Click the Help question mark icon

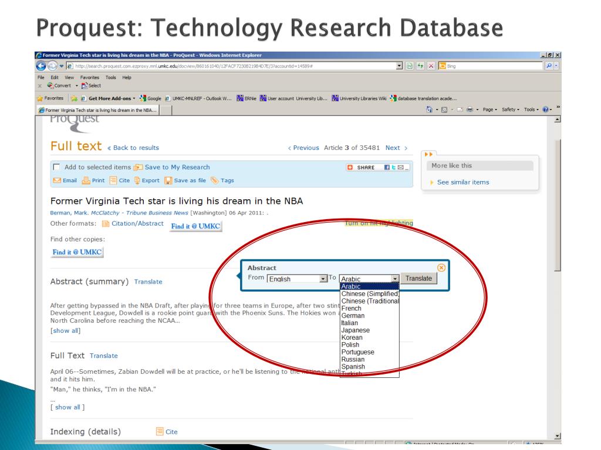click(x=545, y=110)
